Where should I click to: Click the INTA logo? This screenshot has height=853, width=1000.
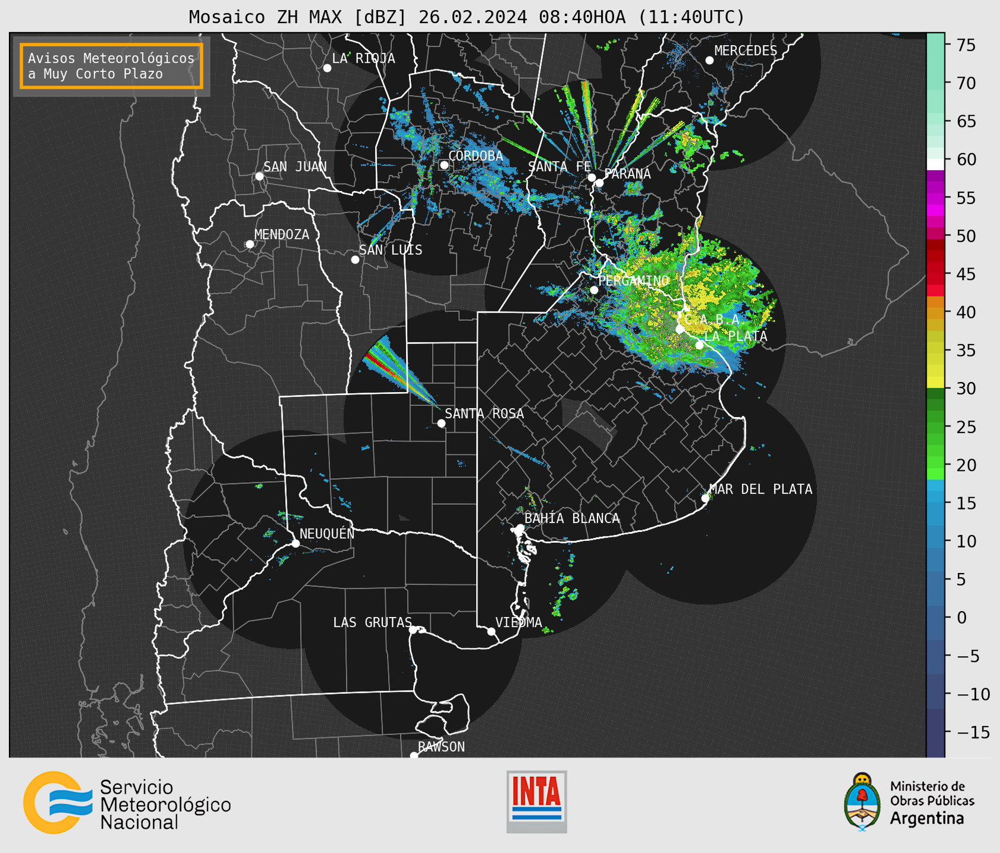(536, 801)
